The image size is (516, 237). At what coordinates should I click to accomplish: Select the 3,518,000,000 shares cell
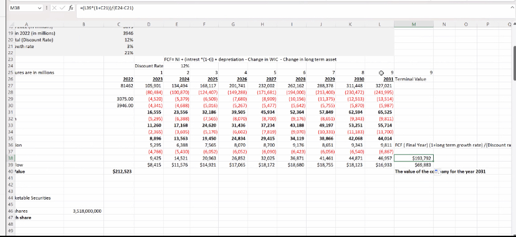pyautogui.click(x=84, y=211)
